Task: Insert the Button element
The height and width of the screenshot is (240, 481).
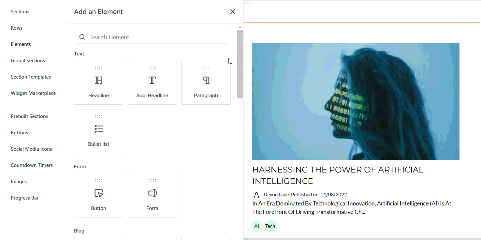Action: pos(98,196)
